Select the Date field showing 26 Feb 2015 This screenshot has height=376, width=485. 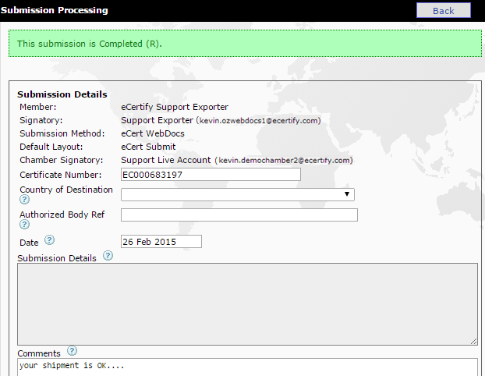[x=161, y=242]
